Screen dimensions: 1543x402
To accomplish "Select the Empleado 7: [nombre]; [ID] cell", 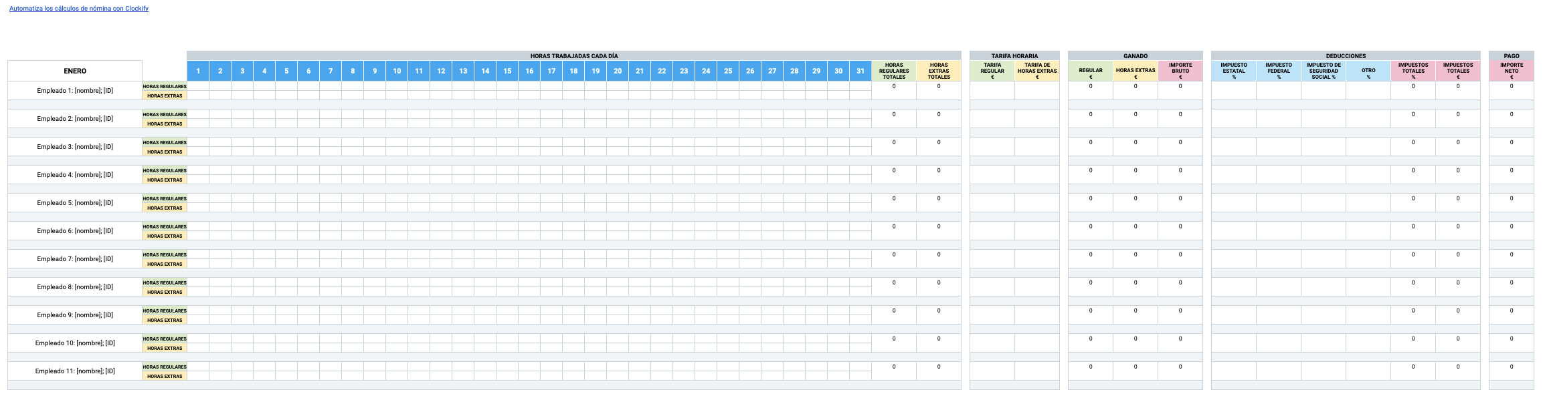I will pos(75,259).
